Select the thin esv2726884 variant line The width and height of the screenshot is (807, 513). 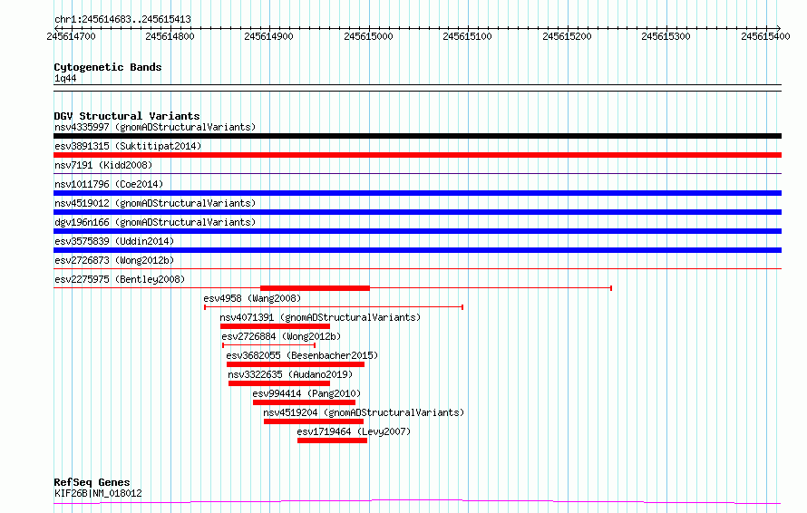(268, 345)
